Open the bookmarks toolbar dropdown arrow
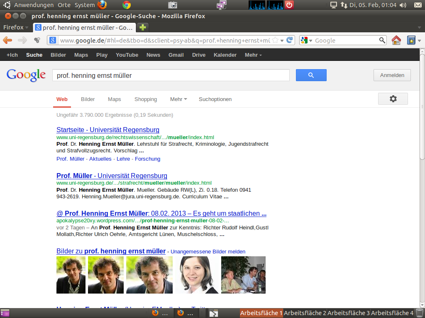425x318 pixels. [x=419, y=41]
